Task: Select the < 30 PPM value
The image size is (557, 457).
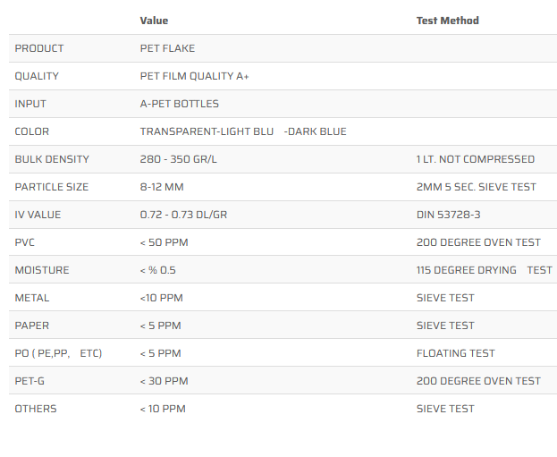Action: [x=164, y=381]
